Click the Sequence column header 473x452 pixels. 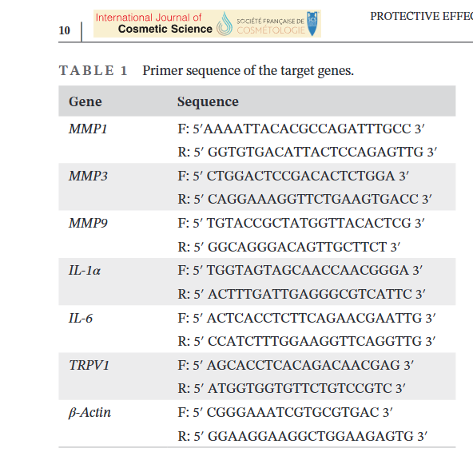point(208,101)
